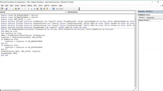163x91 pixels.
Task: Open the Project Explorer icon
Action: tap(41, 9)
